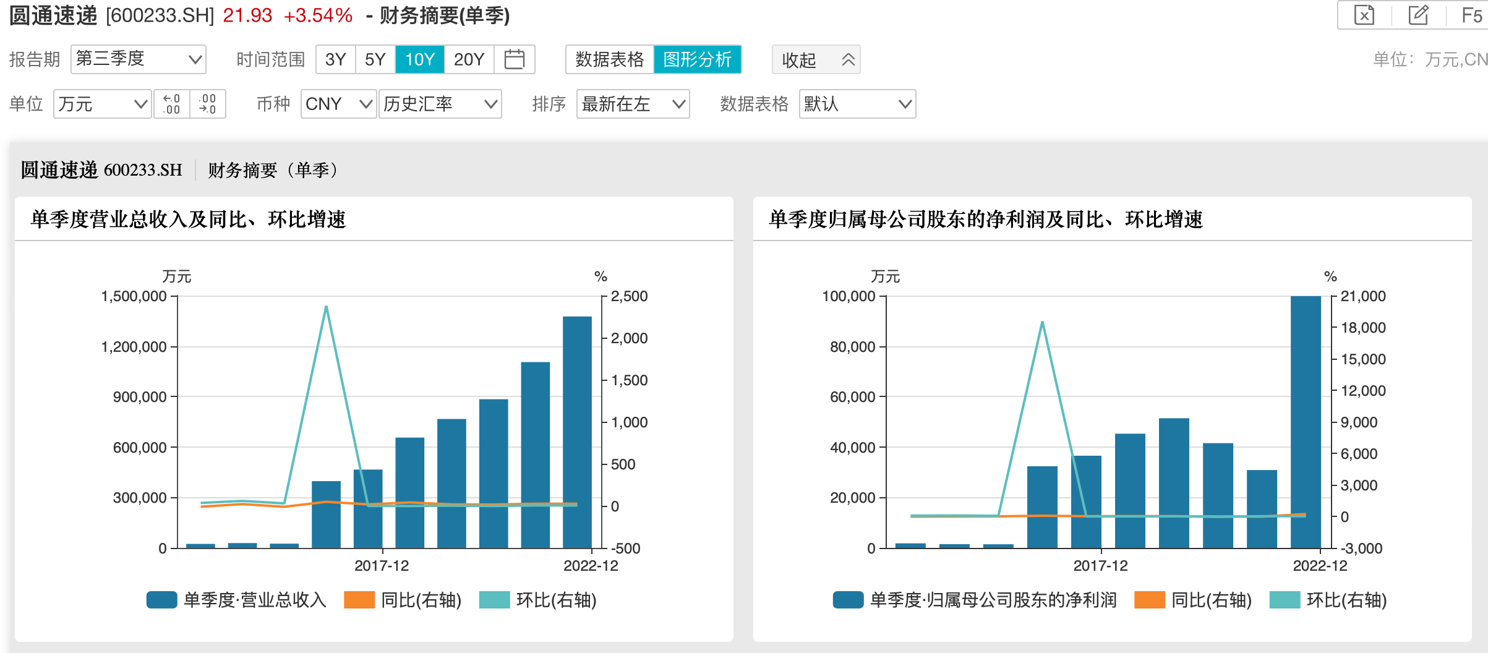Open the 币种 CNY dropdown
1488x653 pixels.
(x=338, y=104)
